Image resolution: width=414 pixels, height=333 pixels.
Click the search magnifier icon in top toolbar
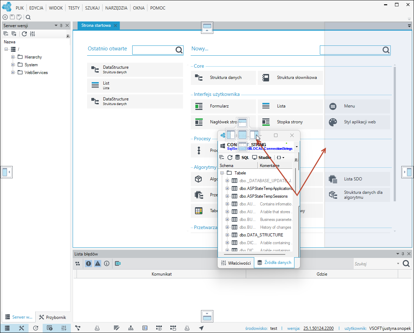pyautogui.click(x=28, y=17)
